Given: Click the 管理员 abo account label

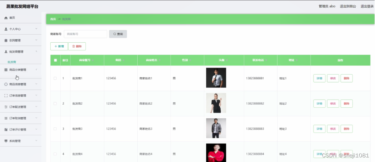Looking at the screenshot, I should 327,7.
